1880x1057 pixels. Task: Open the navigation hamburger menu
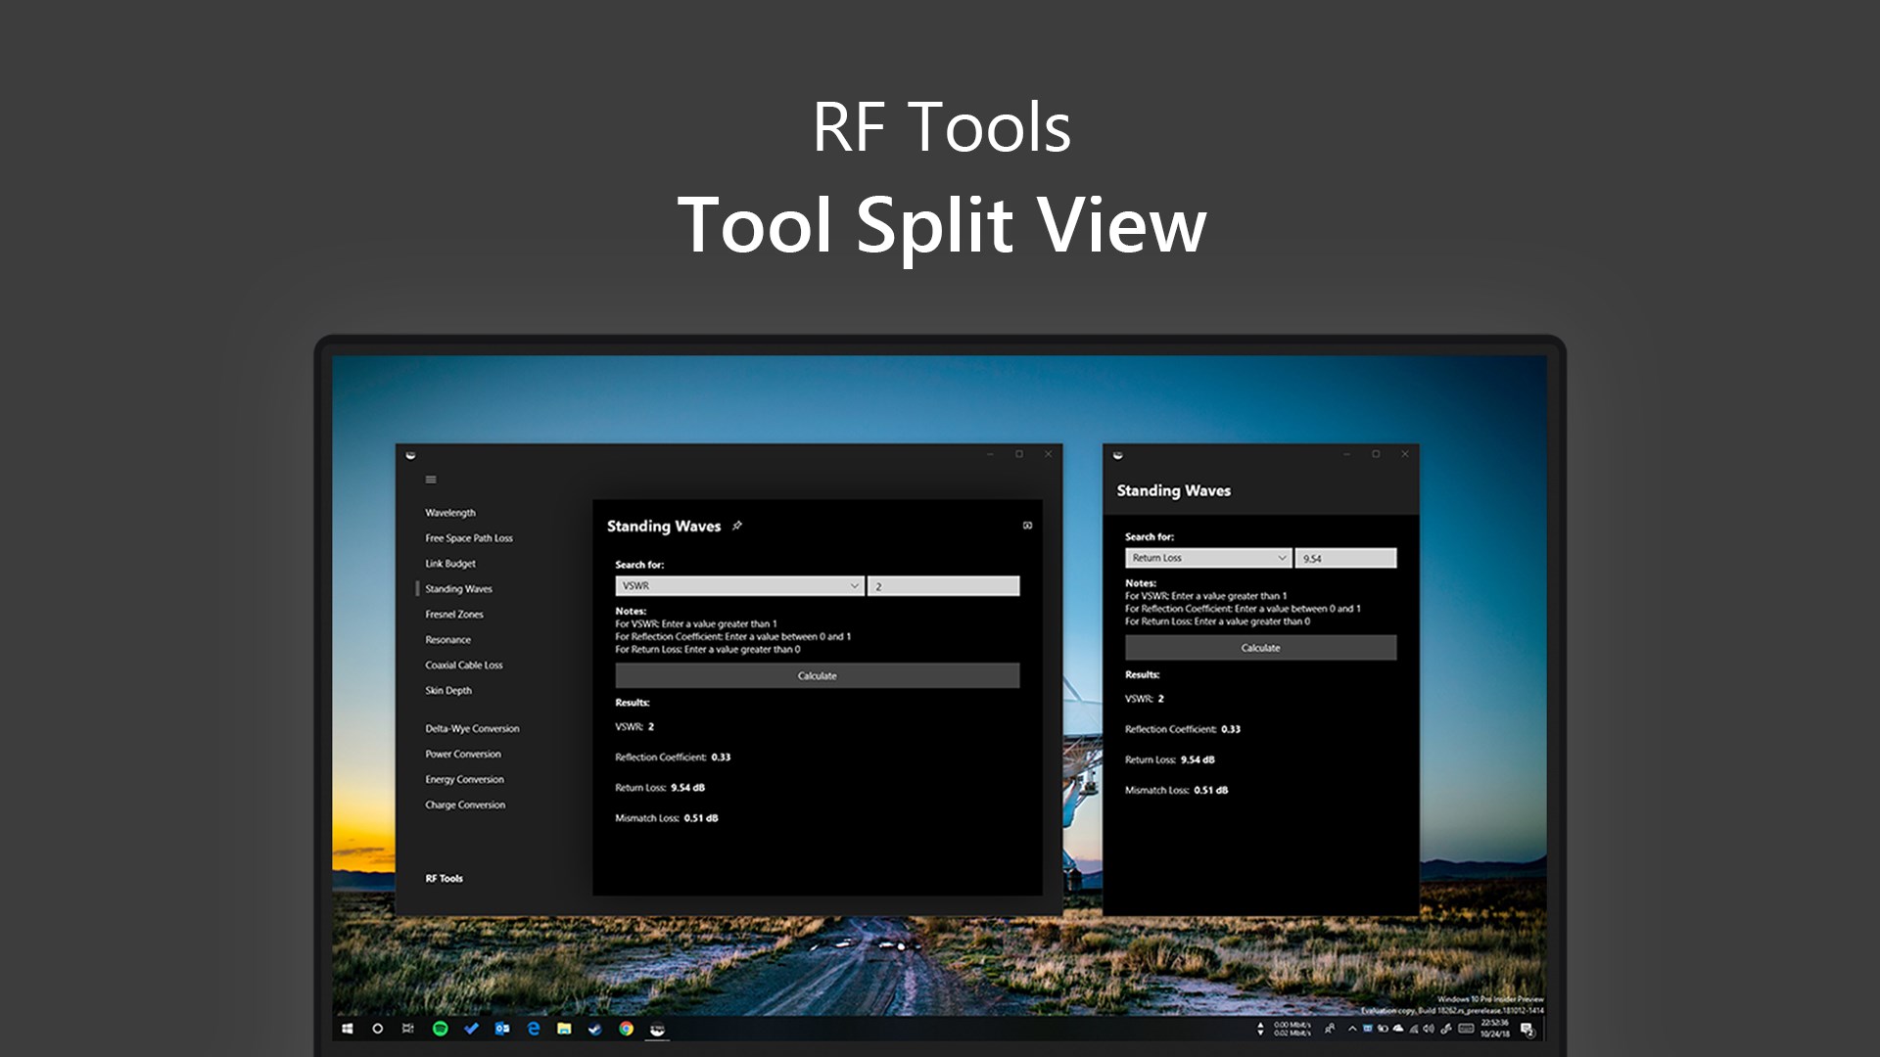point(431,480)
